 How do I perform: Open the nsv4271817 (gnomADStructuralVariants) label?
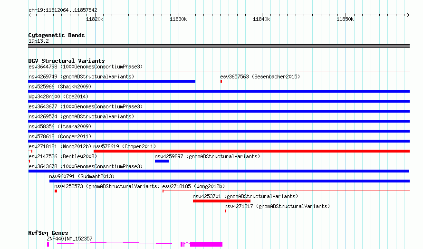[277, 206]
